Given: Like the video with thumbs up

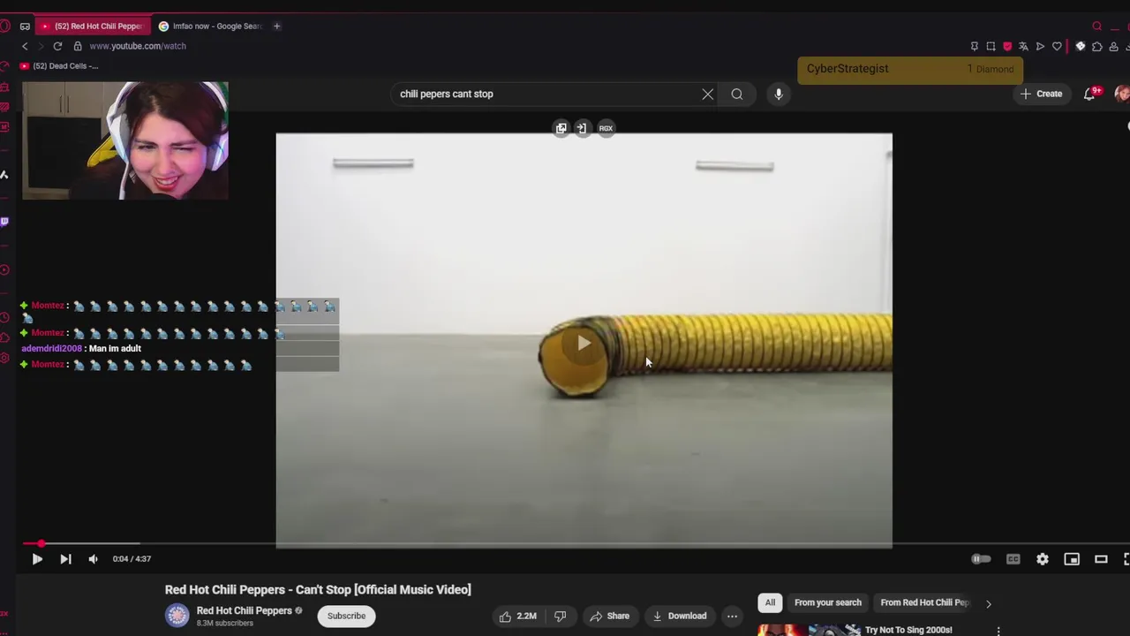Looking at the screenshot, I should [517, 616].
